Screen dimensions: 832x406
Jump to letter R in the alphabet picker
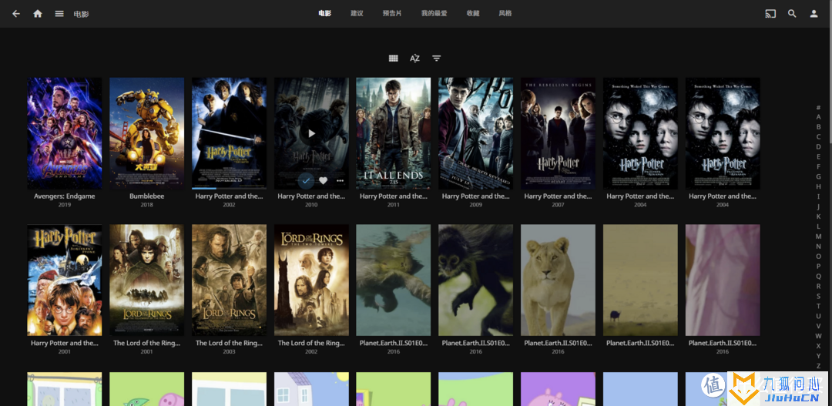819,286
